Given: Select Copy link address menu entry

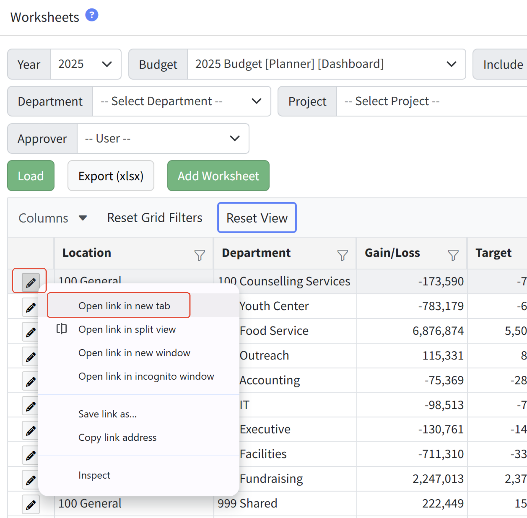Looking at the screenshot, I should point(117,438).
